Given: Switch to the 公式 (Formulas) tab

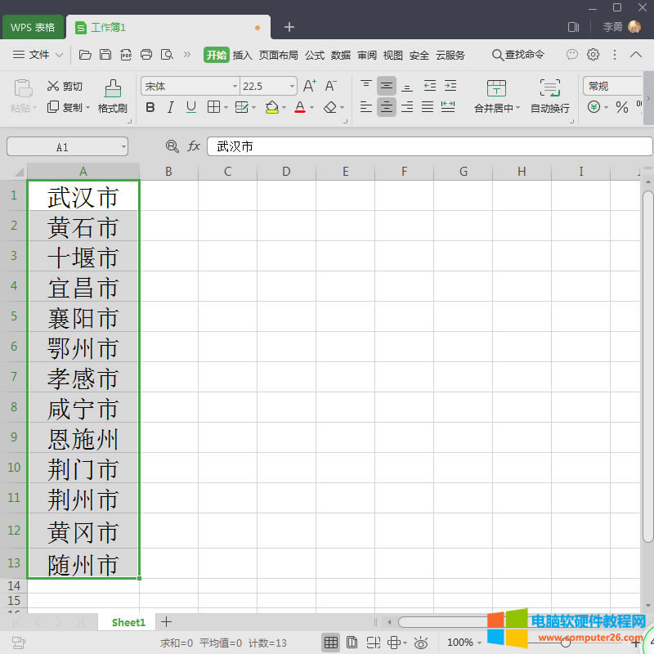Looking at the screenshot, I should (x=314, y=55).
